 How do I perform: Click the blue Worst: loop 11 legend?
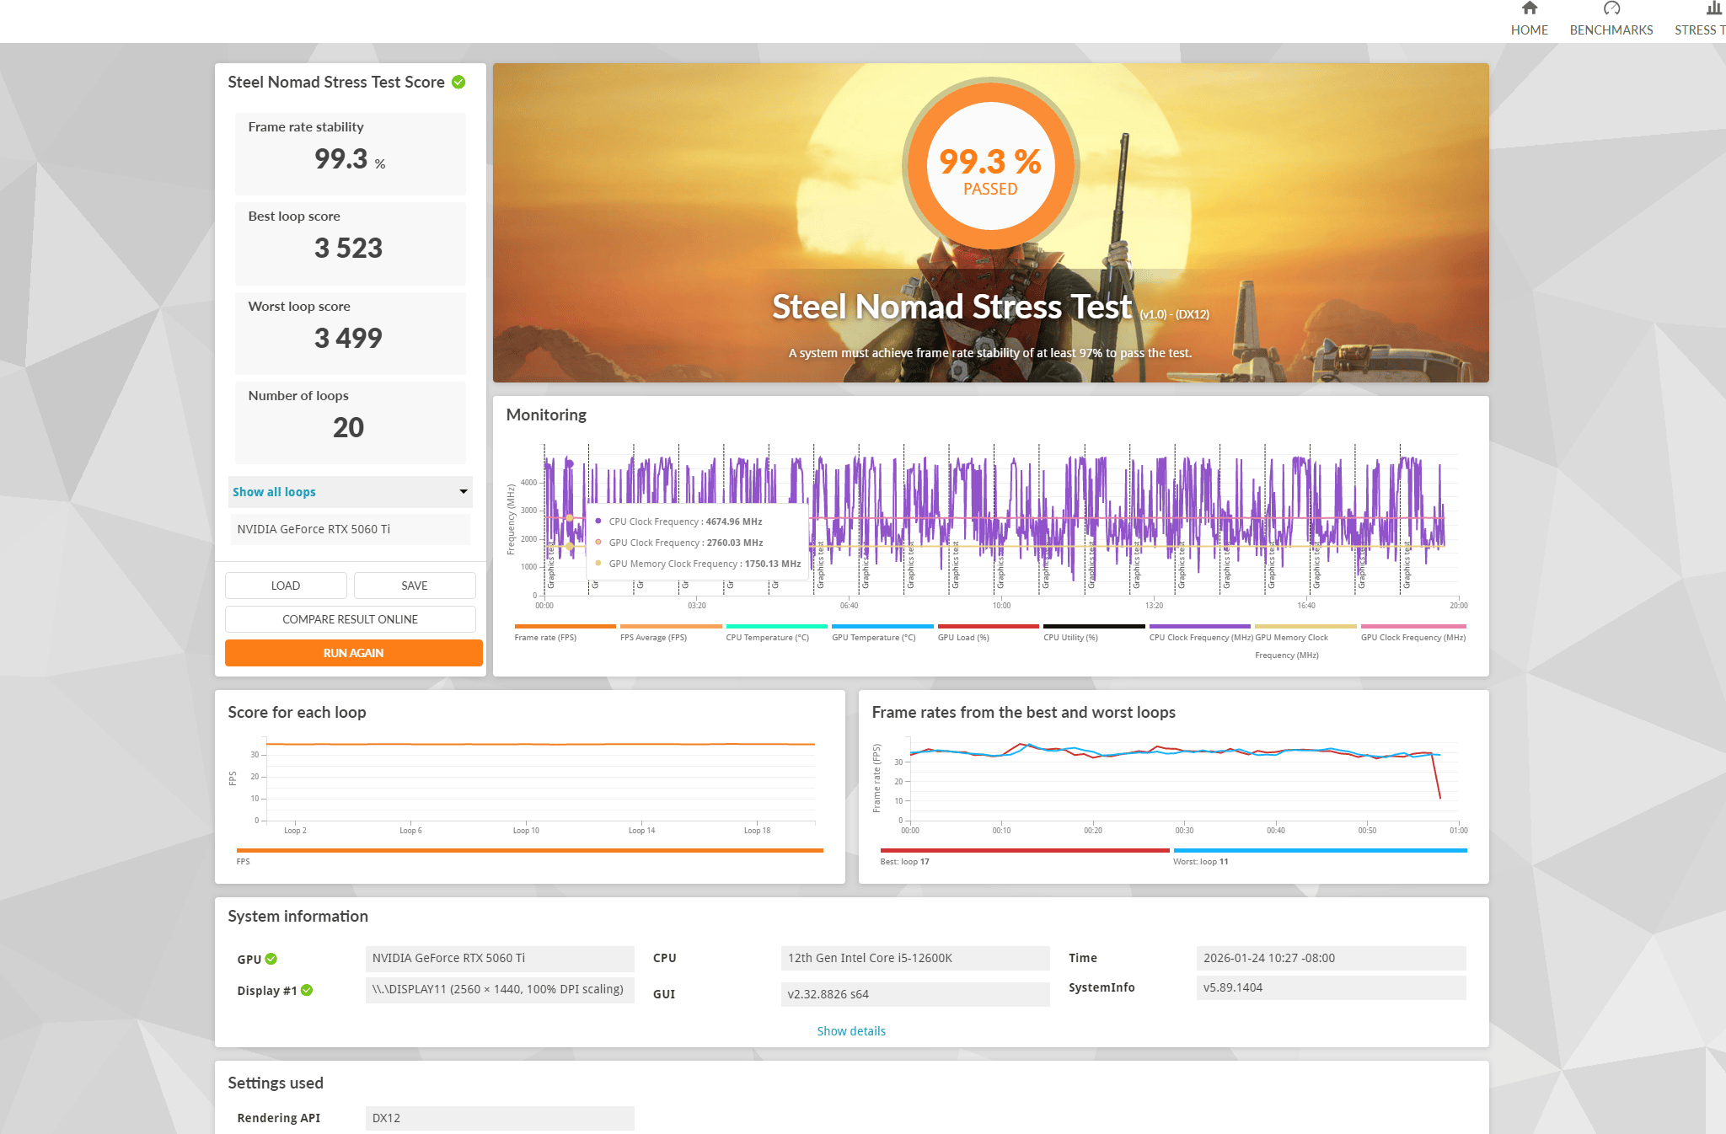point(1320,856)
